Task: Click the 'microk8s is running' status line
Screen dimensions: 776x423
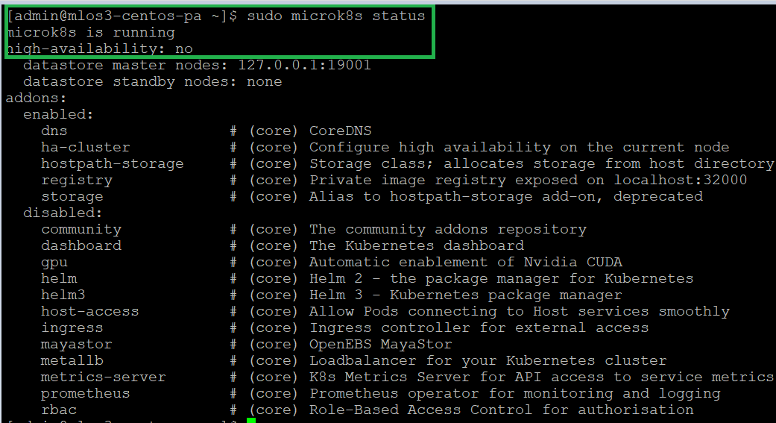Action: click(90, 32)
